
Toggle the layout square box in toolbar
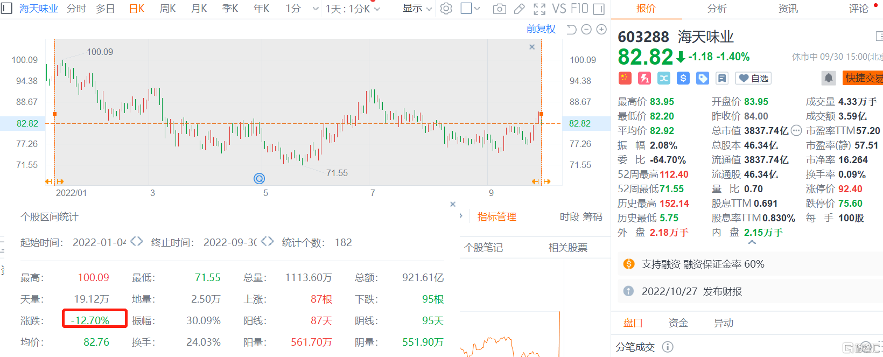[466, 8]
